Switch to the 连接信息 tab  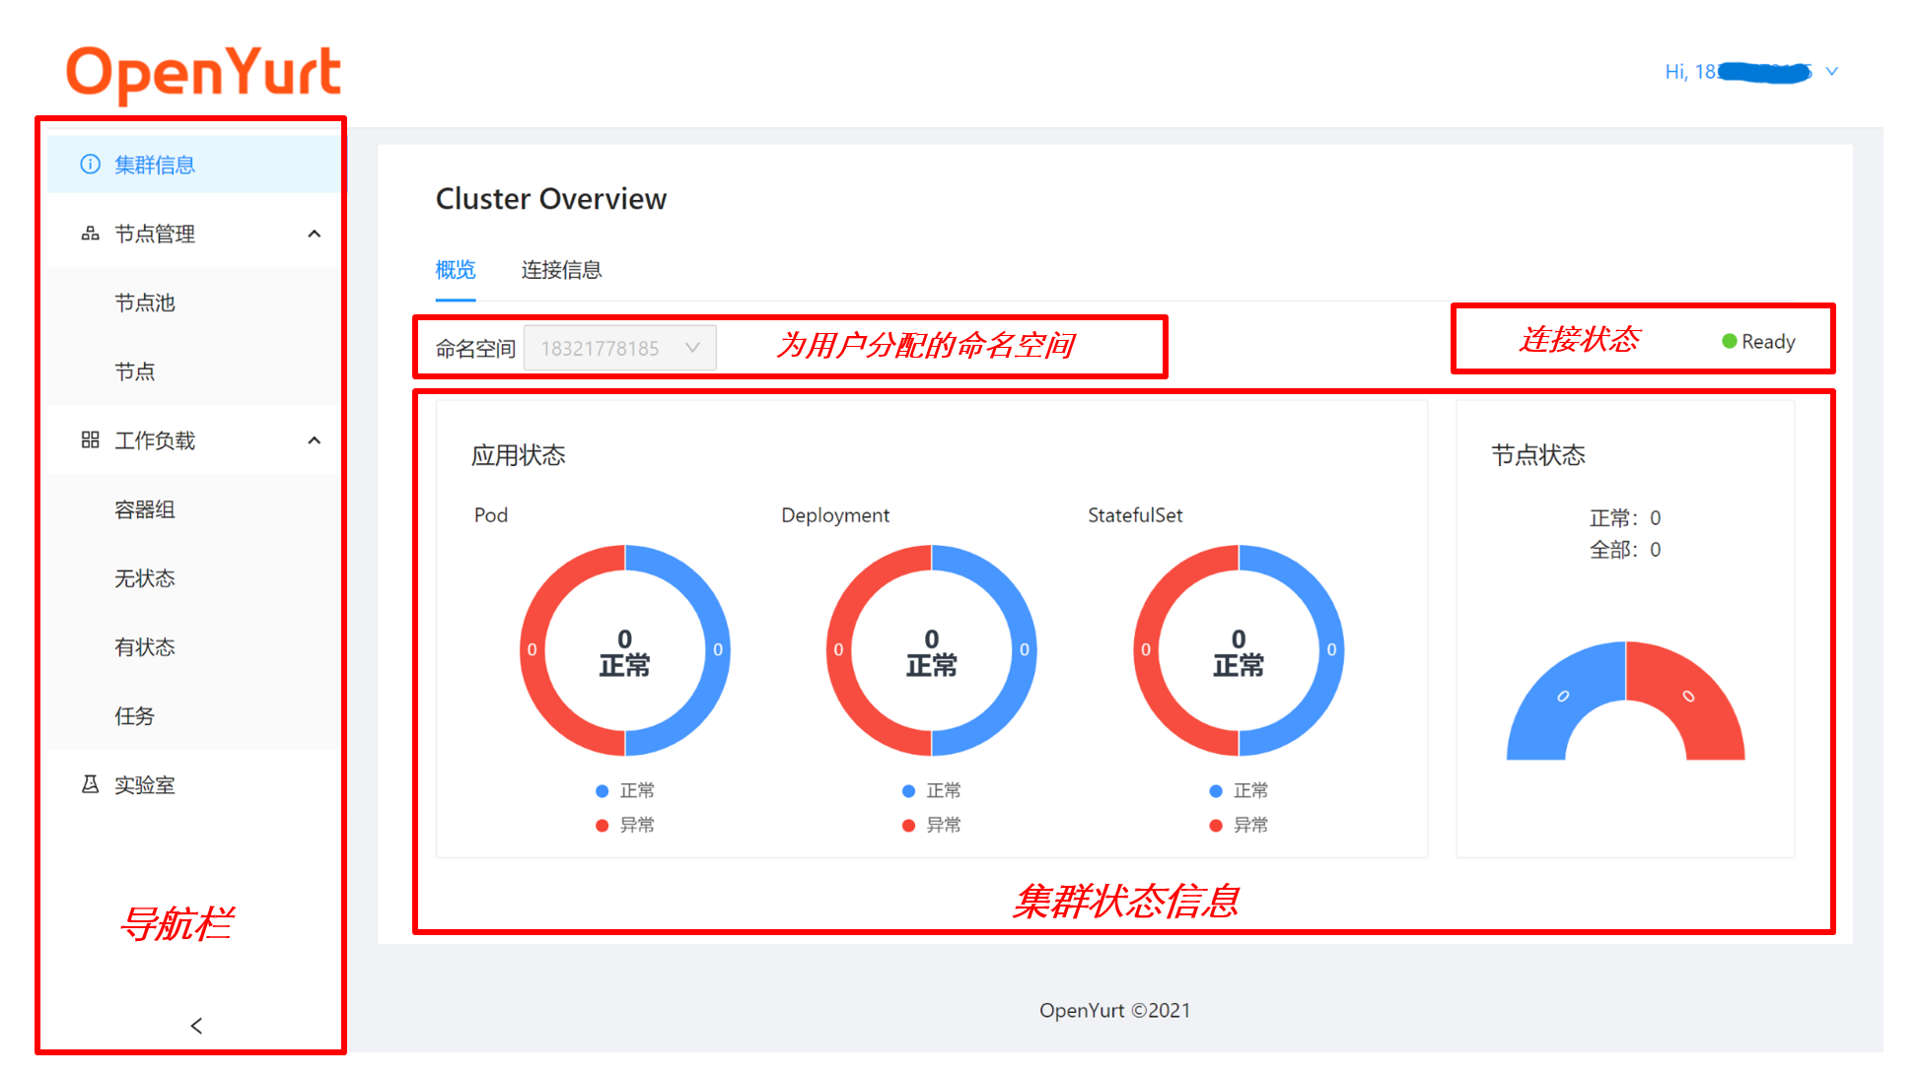(561, 269)
